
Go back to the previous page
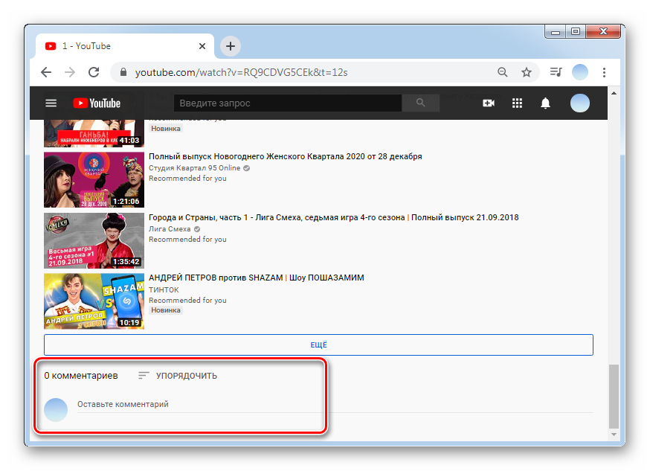coord(46,72)
